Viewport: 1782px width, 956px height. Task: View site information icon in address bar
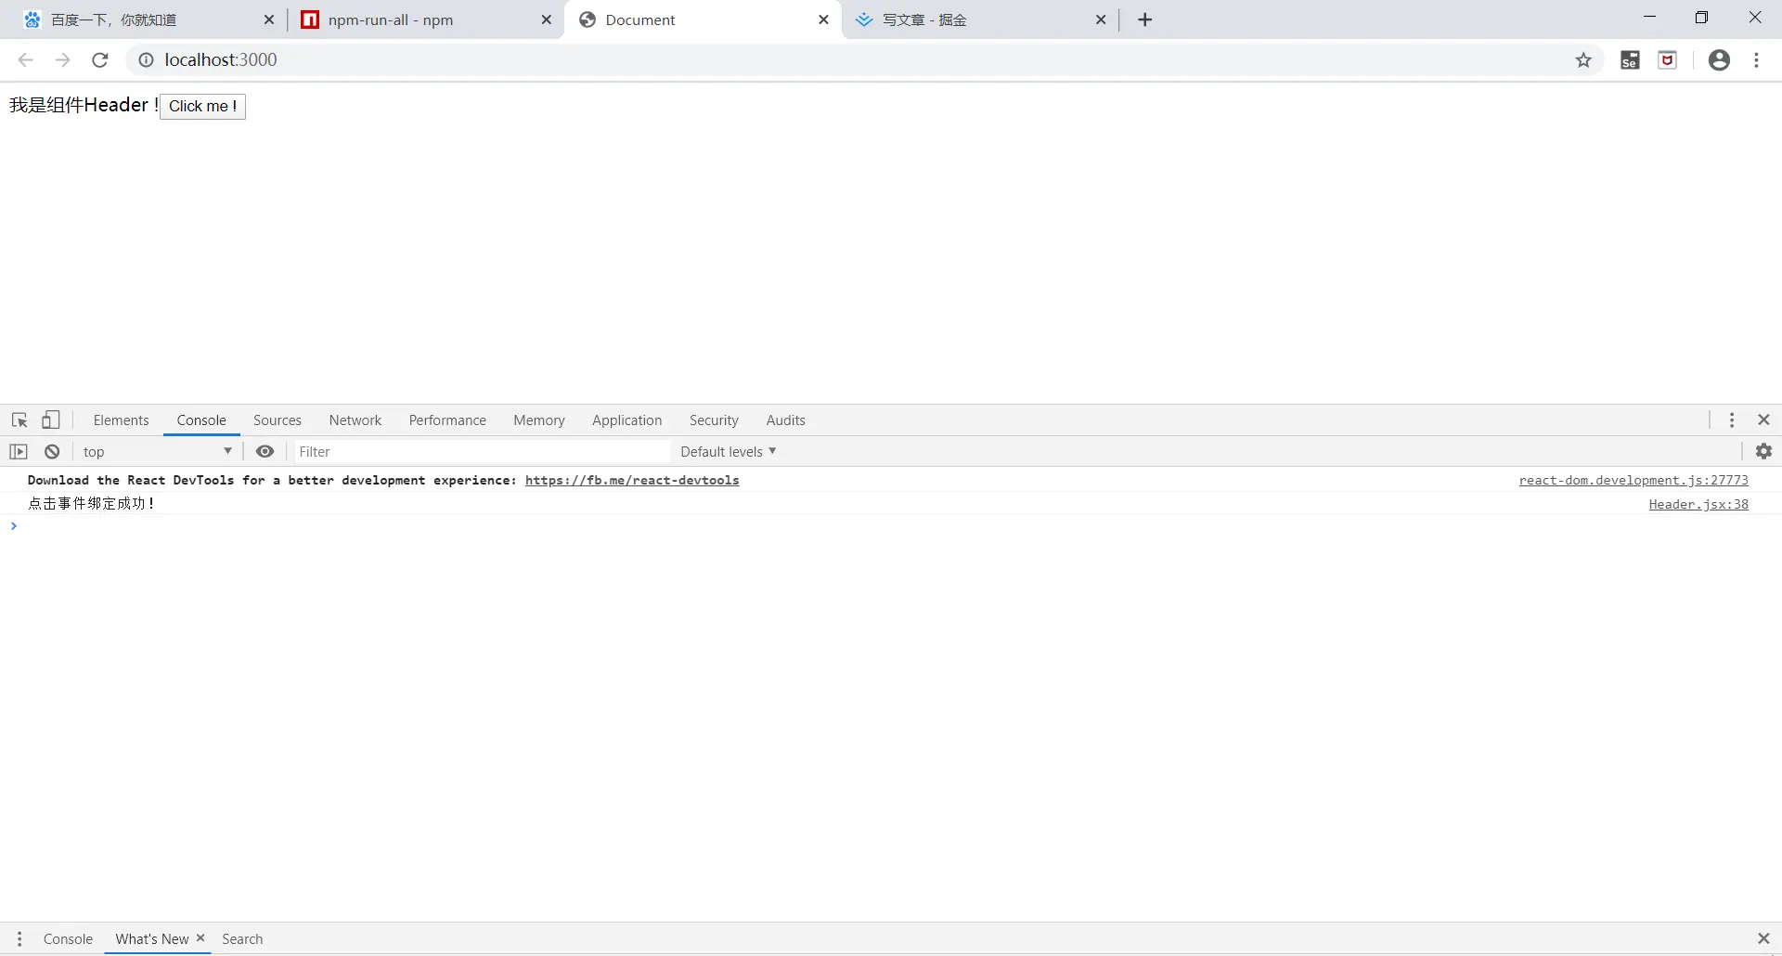tap(146, 60)
